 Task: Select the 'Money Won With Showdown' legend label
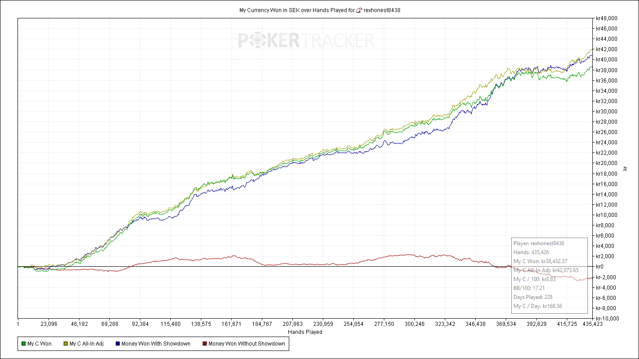pyautogui.click(x=156, y=344)
